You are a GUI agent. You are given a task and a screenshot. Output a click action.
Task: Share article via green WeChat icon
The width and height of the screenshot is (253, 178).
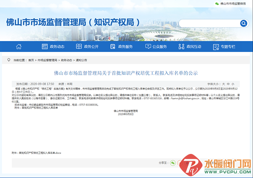pyautogui.click(x=173, y=163)
